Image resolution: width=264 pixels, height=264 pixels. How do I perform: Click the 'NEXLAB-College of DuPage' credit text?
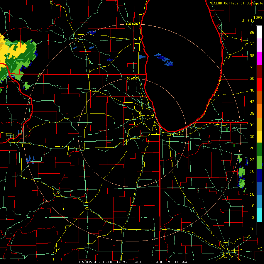click(x=235, y=3)
